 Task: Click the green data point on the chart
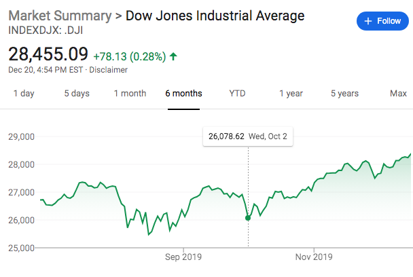pyautogui.click(x=248, y=217)
